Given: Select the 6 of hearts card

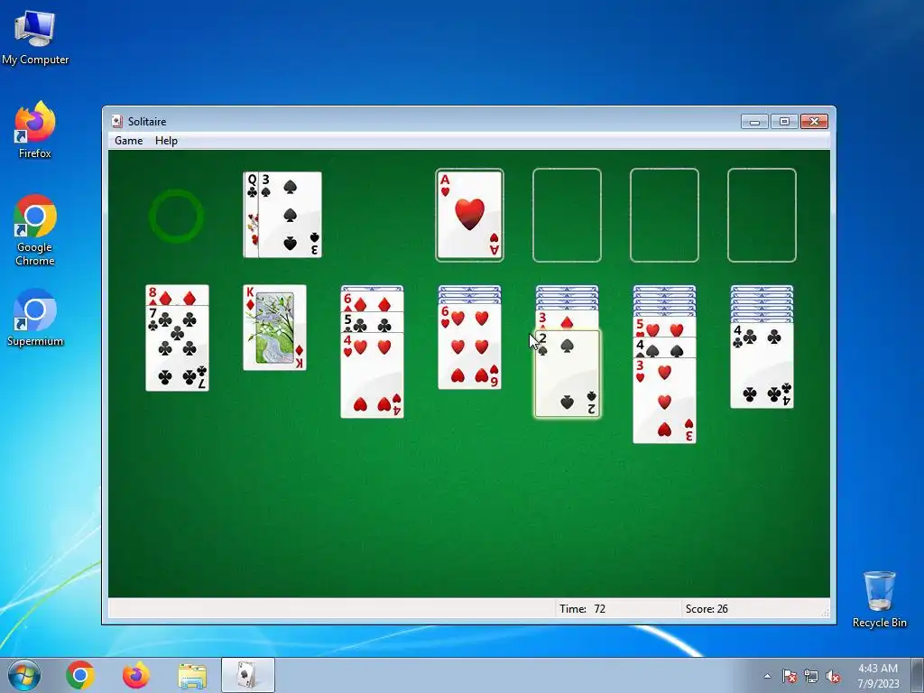Looking at the screenshot, I should (x=469, y=346).
